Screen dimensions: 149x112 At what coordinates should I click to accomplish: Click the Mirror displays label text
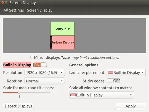[x=47, y=57]
